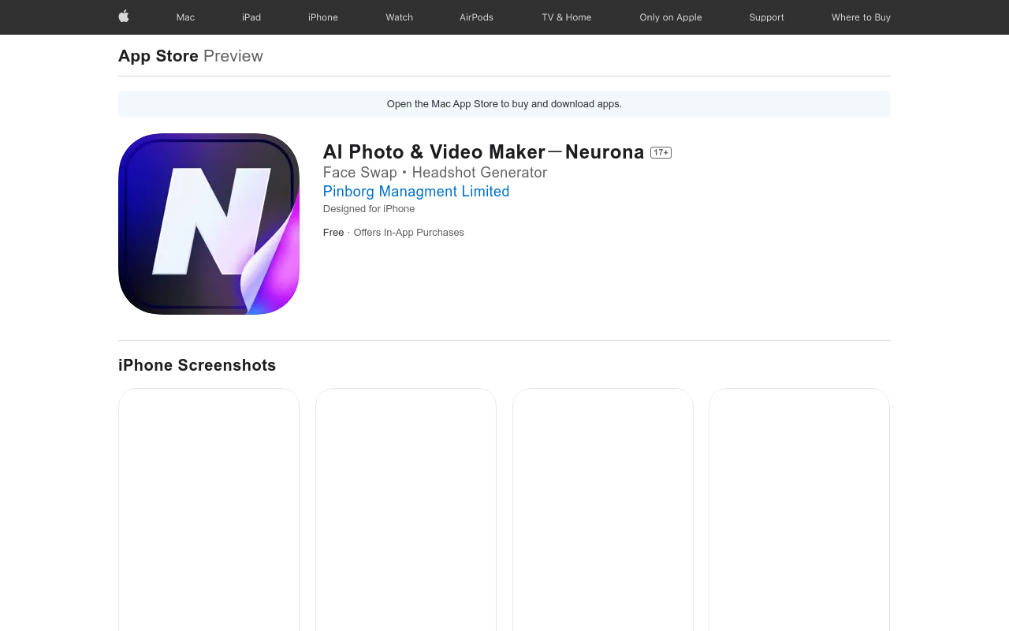Click the Open the Mac App Store banner

coord(504,104)
